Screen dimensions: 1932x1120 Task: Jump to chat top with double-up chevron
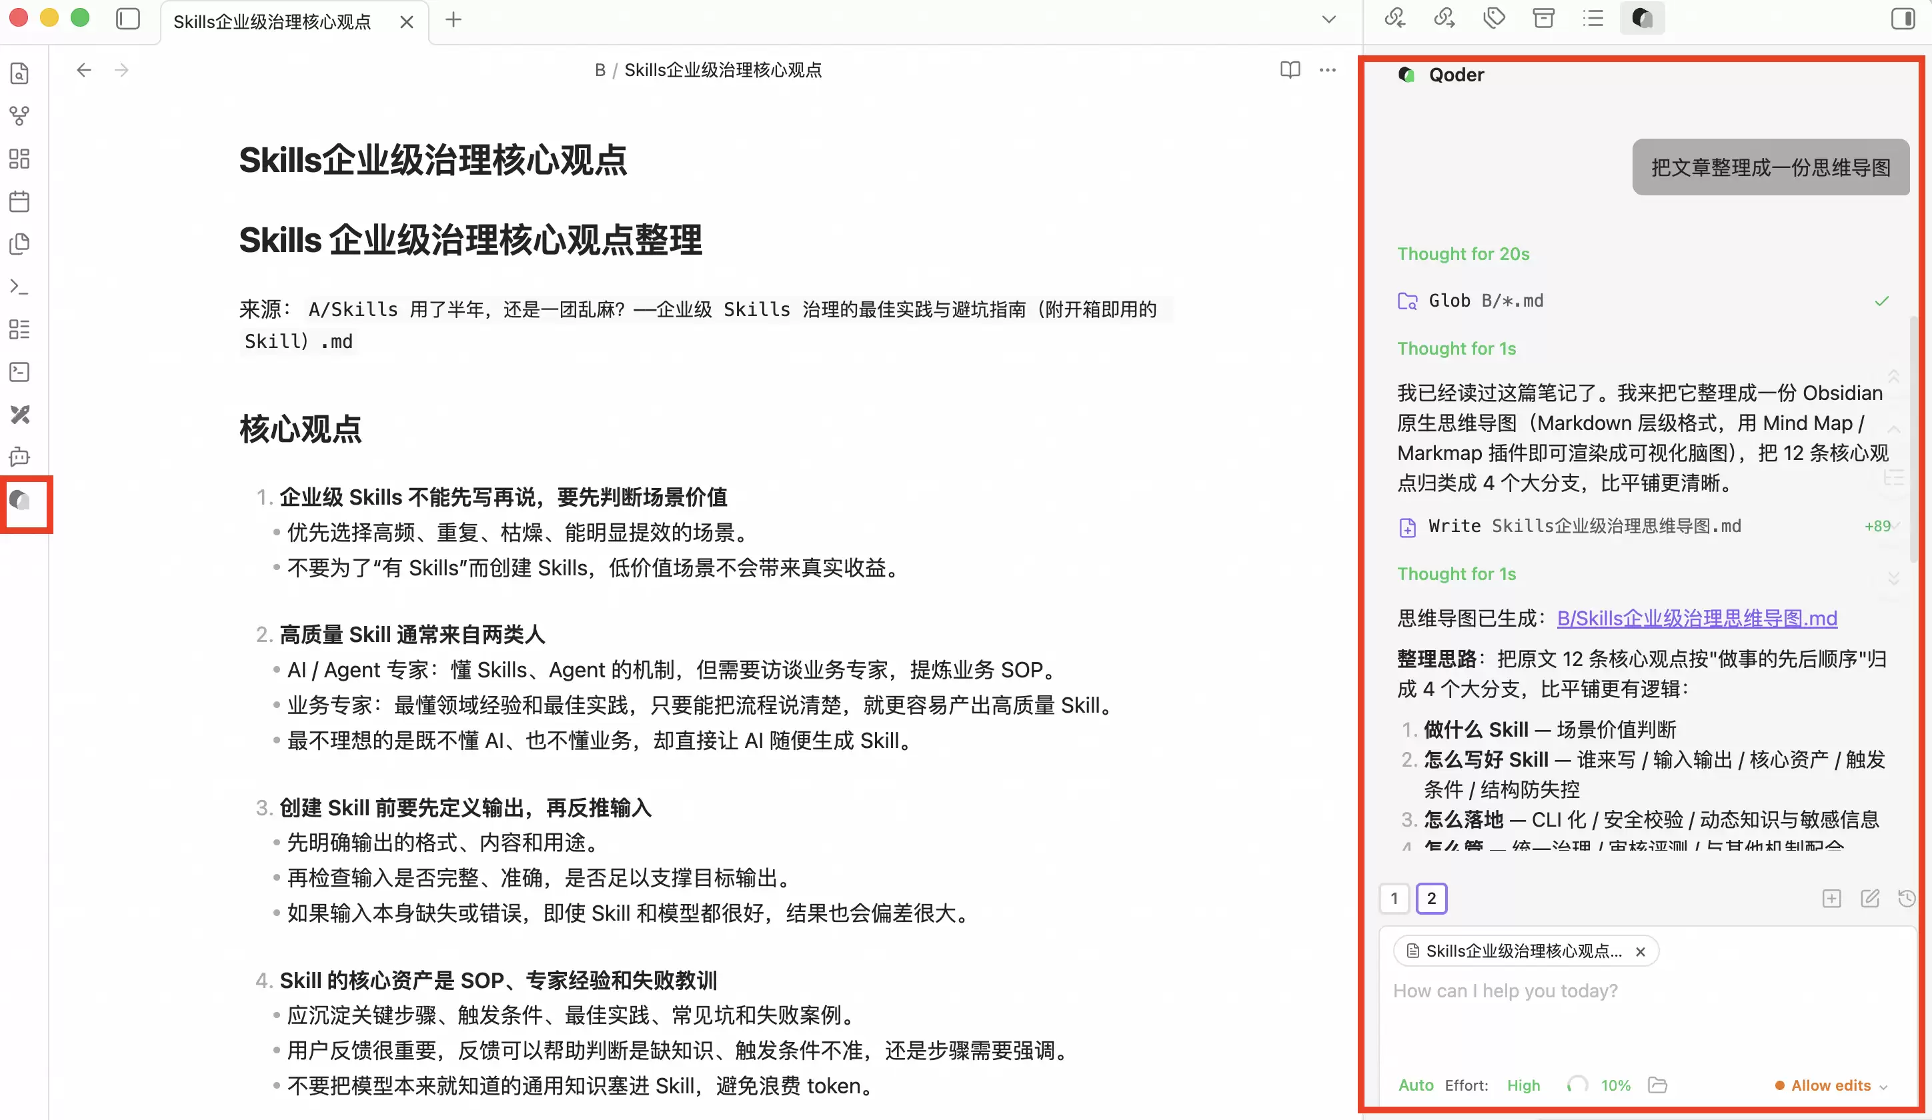coord(1893,375)
